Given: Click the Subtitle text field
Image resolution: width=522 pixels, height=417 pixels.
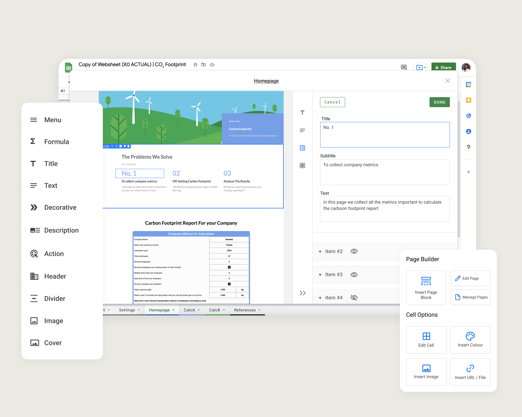Looking at the screenshot, I should click(x=385, y=172).
